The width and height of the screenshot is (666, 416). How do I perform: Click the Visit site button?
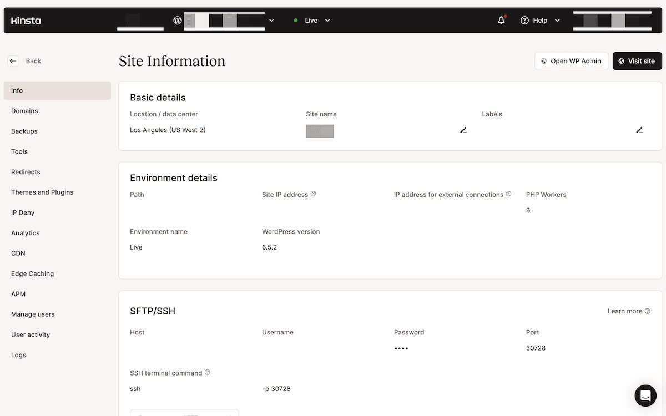(x=637, y=61)
